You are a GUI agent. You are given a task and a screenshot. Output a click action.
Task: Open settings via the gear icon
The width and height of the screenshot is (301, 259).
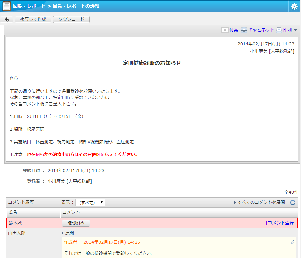point(294,6)
